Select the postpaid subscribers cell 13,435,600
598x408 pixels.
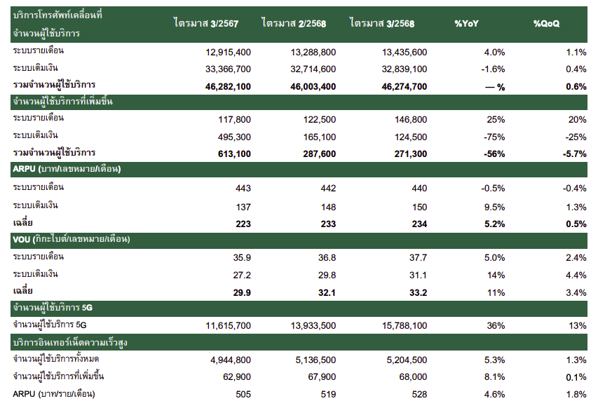click(x=400, y=53)
